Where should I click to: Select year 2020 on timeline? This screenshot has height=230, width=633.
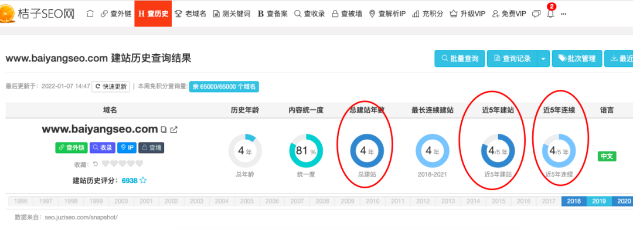click(x=622, y=201)
